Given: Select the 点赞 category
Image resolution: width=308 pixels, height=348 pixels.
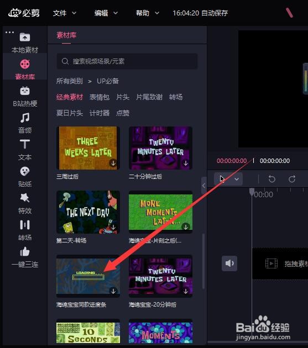Looking at the screenshot, I should pyautogui.click(x=123, y=113).
